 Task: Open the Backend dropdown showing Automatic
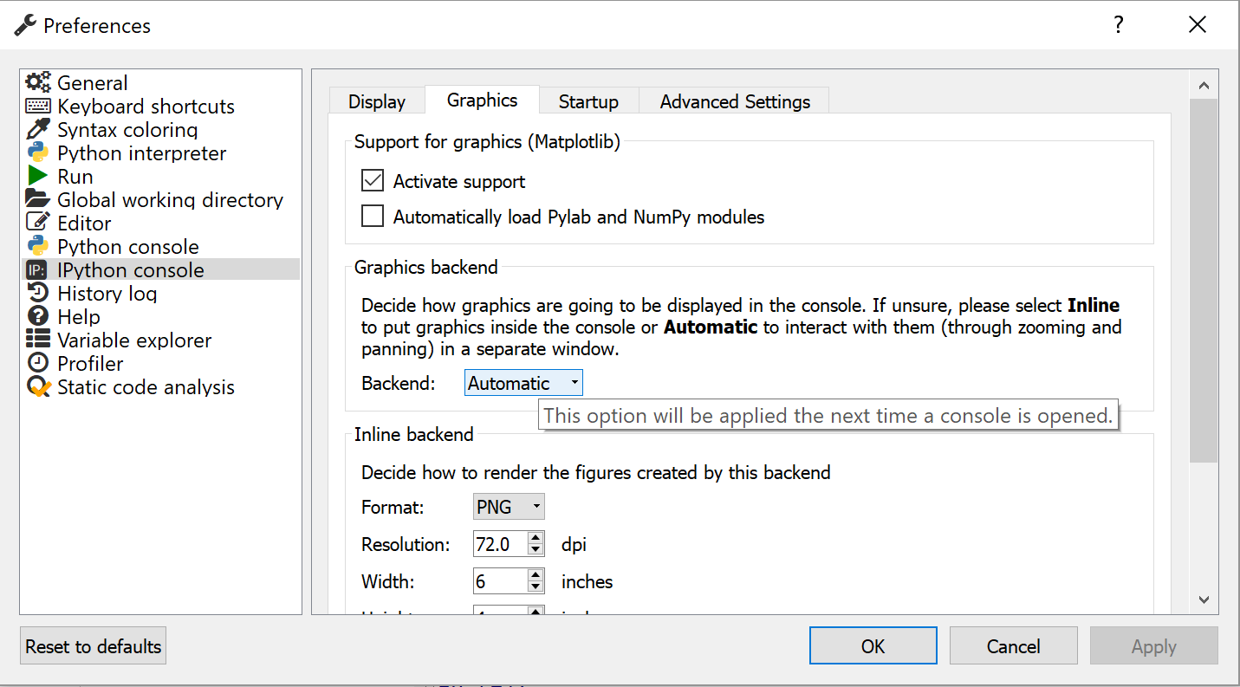523,383
